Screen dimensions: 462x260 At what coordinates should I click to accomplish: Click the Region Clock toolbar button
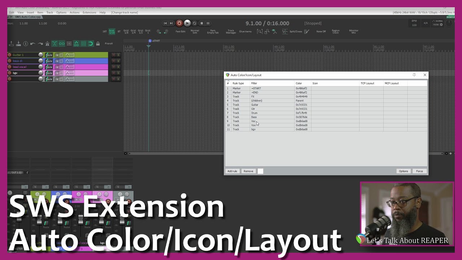[x=336, y=31]
